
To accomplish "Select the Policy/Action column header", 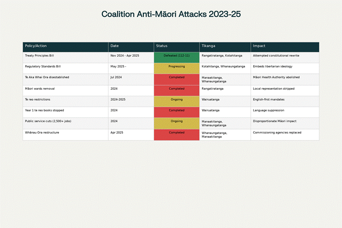I will point(65,46).
